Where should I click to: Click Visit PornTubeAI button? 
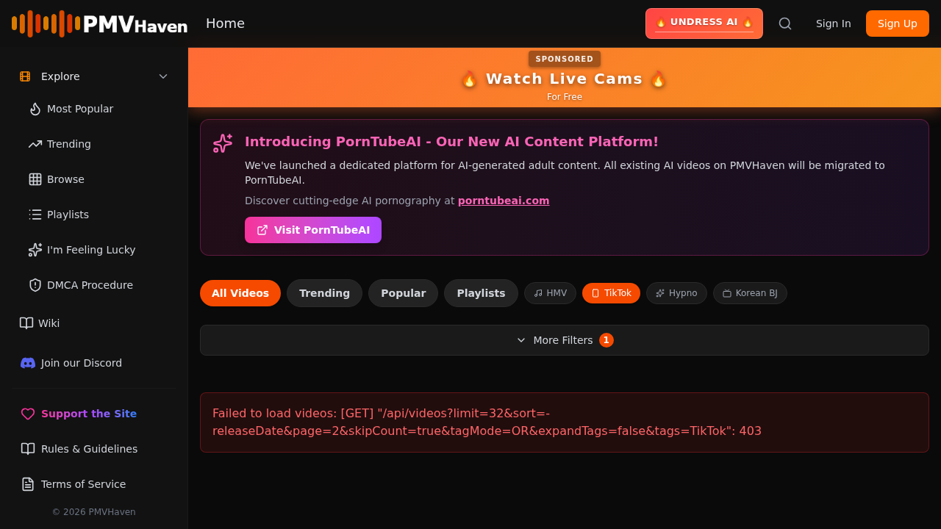313,230
